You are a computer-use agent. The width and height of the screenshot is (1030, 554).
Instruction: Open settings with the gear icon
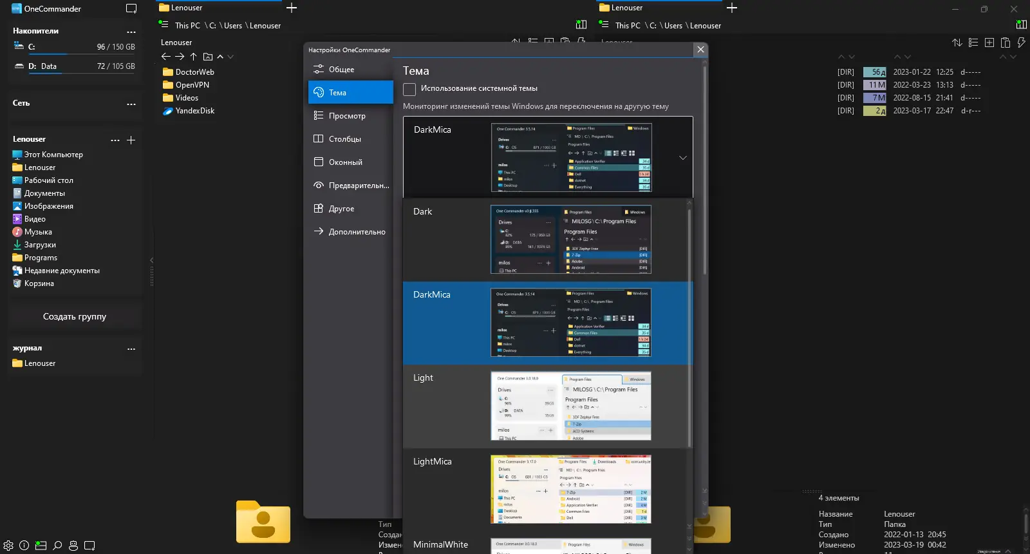click(x=8, y=545)
